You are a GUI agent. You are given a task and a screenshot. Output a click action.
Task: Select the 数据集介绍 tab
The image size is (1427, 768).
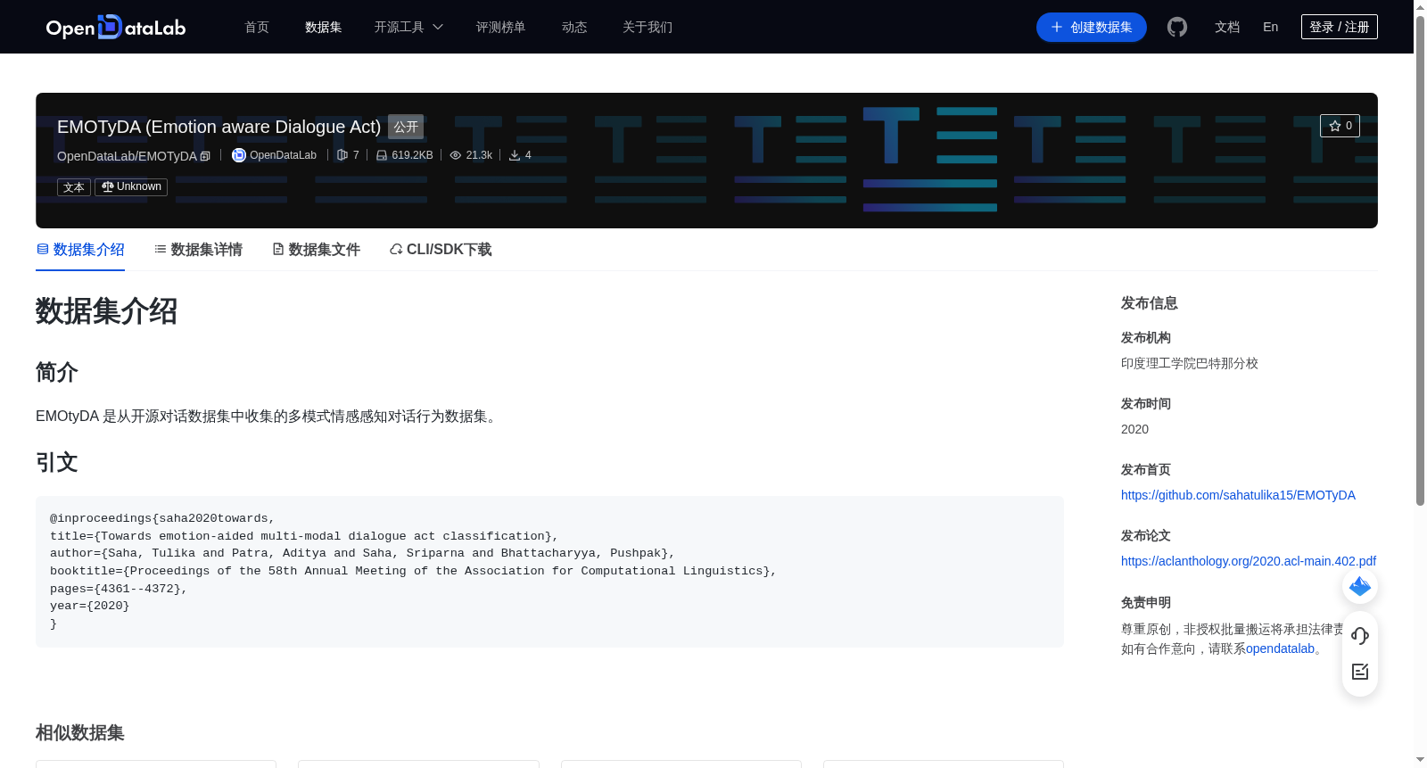(x=80, y=250)
